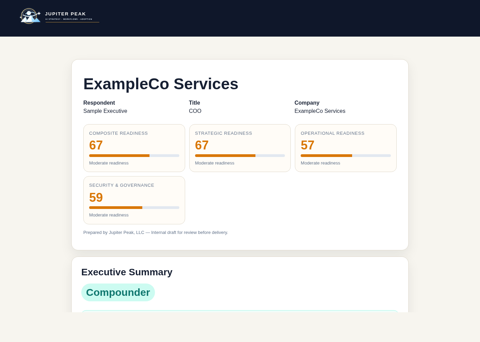Click the Respondent label
This screenshot has width=480, height=342.
pos(99,103)
